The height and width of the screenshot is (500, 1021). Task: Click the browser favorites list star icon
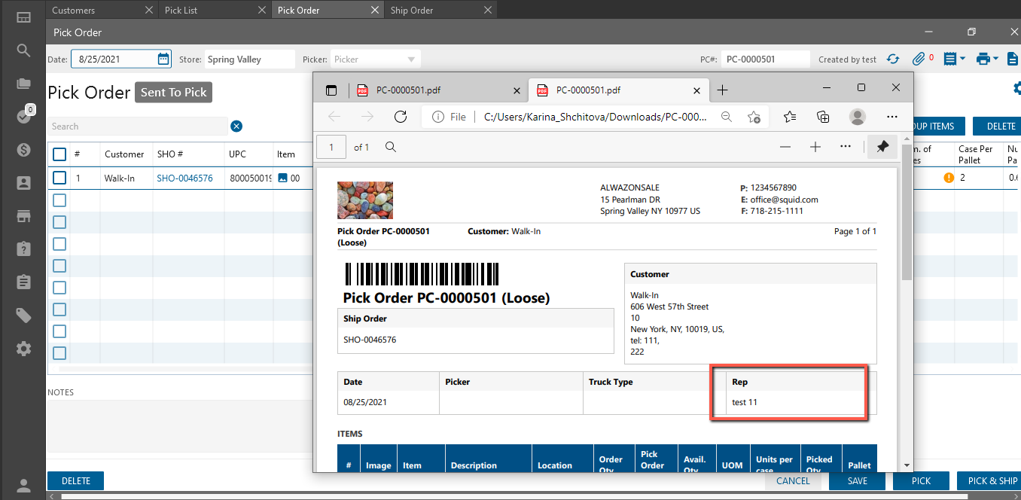point(789,117)
